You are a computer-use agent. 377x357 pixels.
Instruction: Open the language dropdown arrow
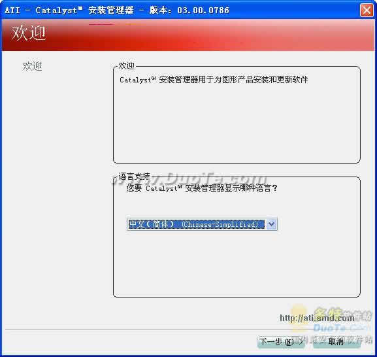click(271, 224)
